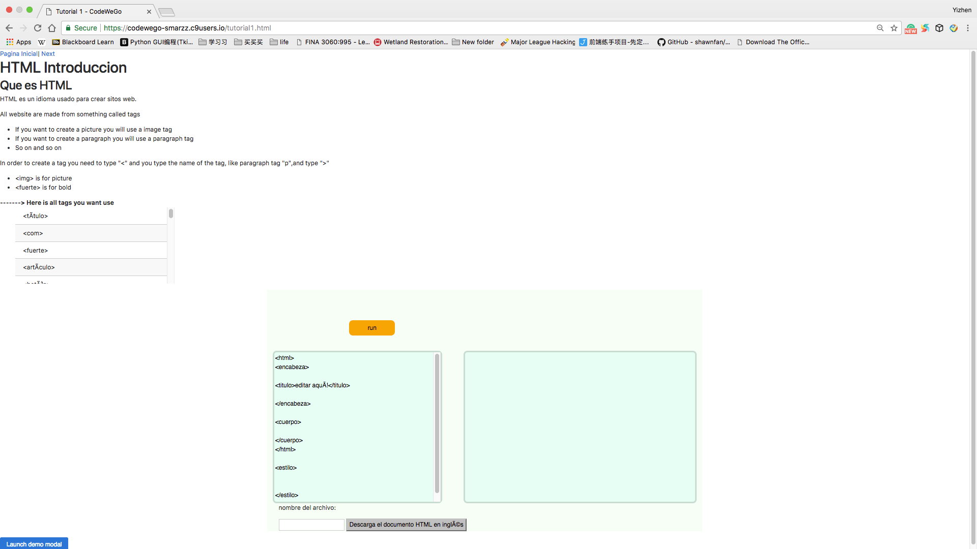Open GitHub shawnfan bookmark
Image resolution: width=977 pixels, height=549 pixels.
pyautogui.click(x=694, y=42)
